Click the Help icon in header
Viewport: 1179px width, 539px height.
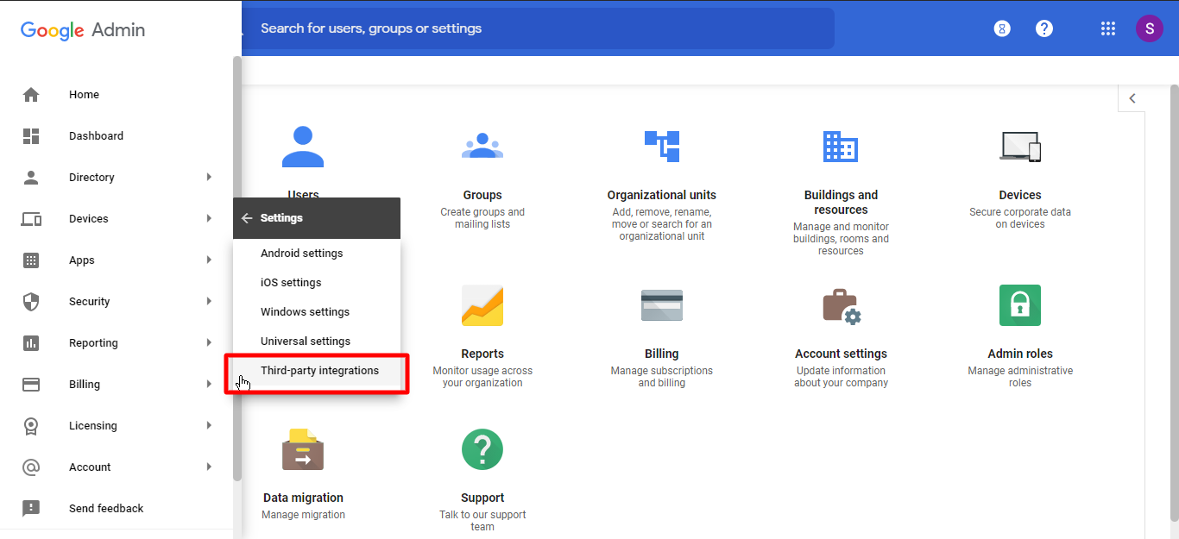(1044, 28)
